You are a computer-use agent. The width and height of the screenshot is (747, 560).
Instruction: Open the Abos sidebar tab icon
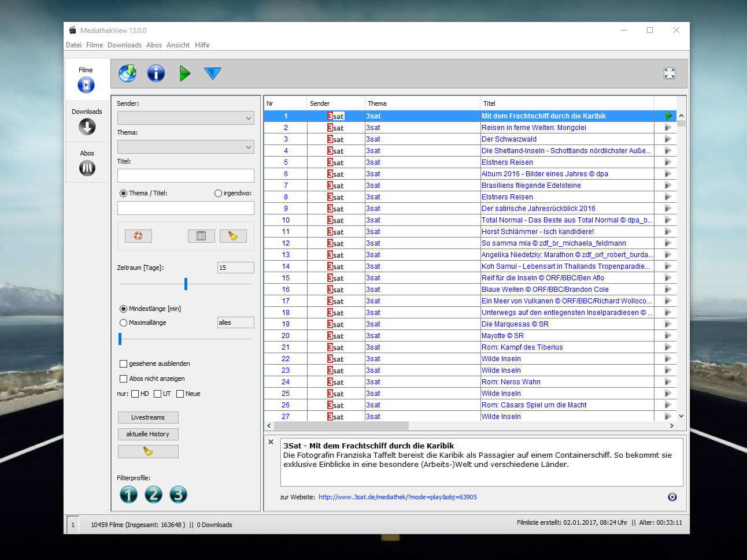click(x=87, y=168)
